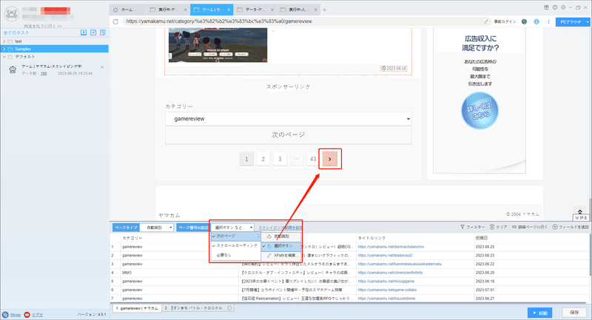Click the Skype icon in status bar

pos(5,315)
